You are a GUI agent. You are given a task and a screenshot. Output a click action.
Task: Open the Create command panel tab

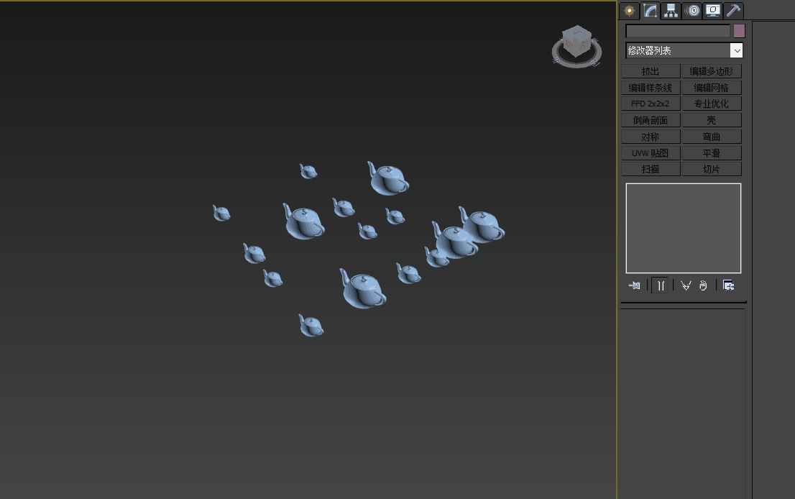coord(629,11)
